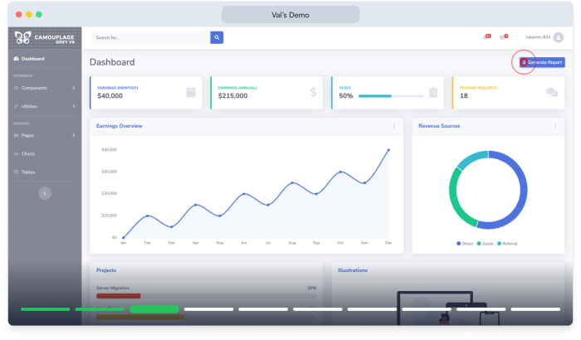Screen dimensions: 581x340
Task: Toggle the Social legend item in chart
Action: [x=485, y=243]
